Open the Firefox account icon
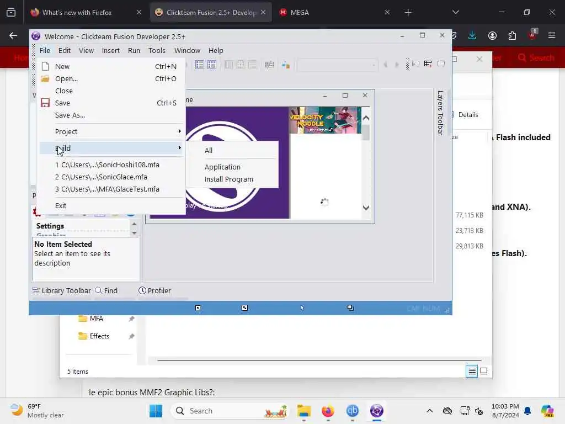 pyautogui.click(x=492, y=35)
